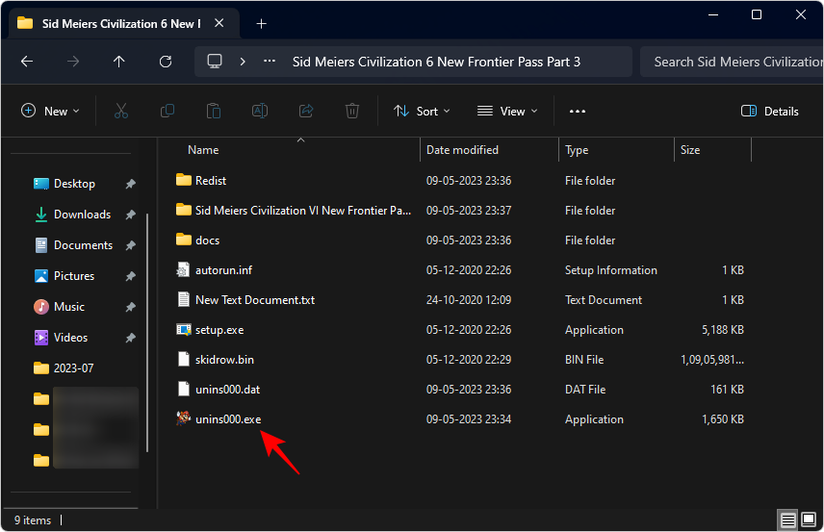Click the BIN File type cell

[x=584, y=360]
